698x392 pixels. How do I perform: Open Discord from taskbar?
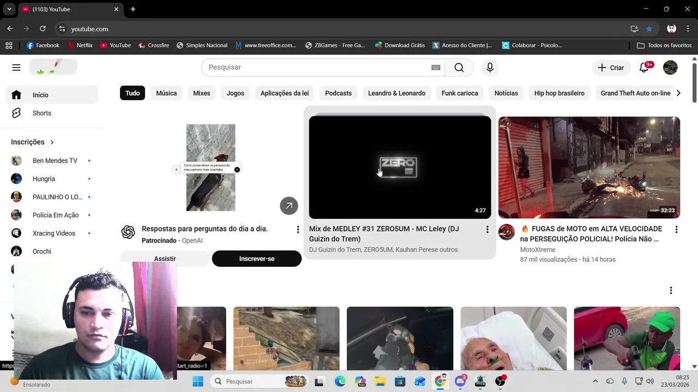tap(460, 381)
